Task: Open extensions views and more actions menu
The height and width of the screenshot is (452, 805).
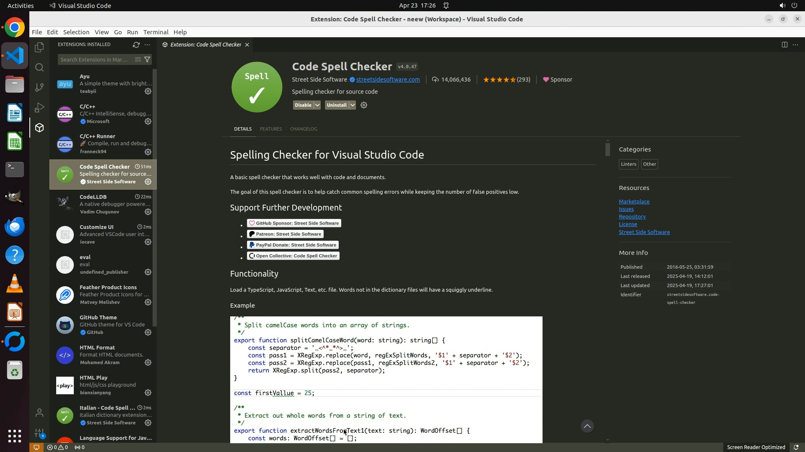Action: coord(147,44)
